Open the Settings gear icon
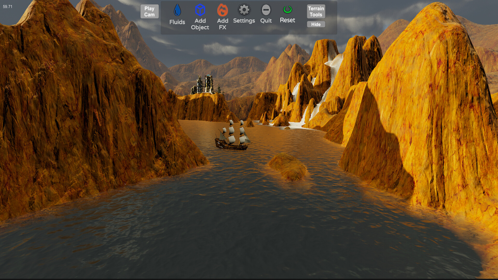The width and height of the screenshot is (498, 280). pos(244,10)
